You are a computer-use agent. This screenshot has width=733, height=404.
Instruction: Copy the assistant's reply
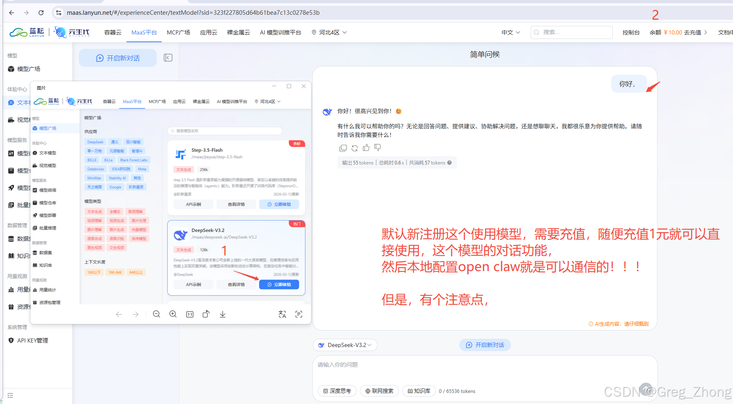pos(343,148)
